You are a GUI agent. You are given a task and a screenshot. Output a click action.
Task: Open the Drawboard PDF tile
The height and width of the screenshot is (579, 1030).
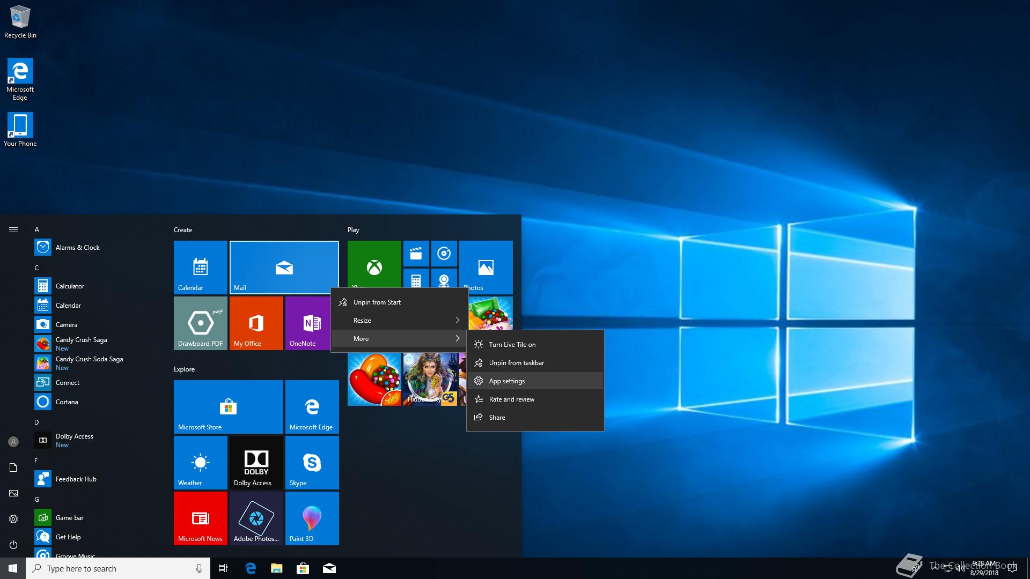tap(200, 323)
